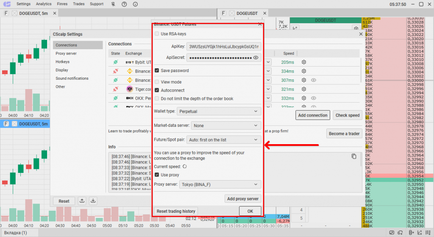Expand the dropdown arrow in the 321ms row
Image resolution: width=434 pixels, height=237 pixels.
coord(268,89)
